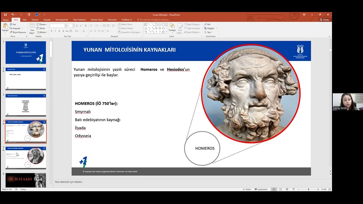Insert a new slide with Yeni Slayt
Image resolution: width=363 pixels, height=204 pixels.
[32, 29]
